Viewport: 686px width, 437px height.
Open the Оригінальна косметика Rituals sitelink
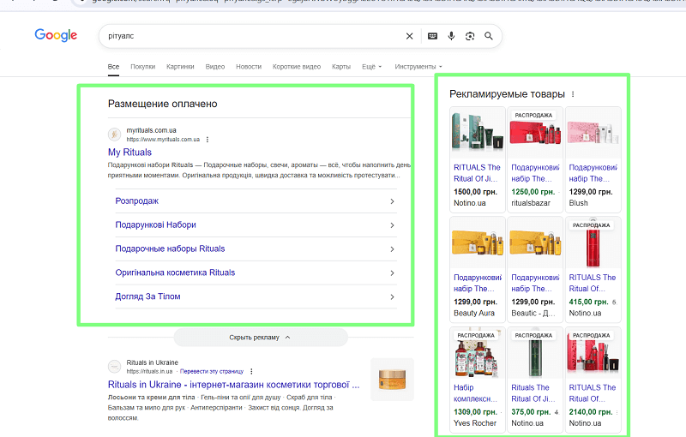(x=175, y=272)
